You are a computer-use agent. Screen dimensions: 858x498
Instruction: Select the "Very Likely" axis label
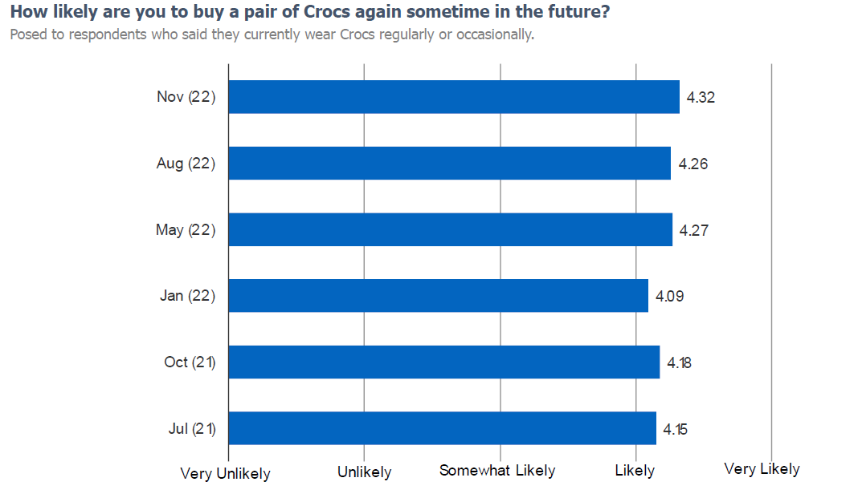[x=762, y=469]
